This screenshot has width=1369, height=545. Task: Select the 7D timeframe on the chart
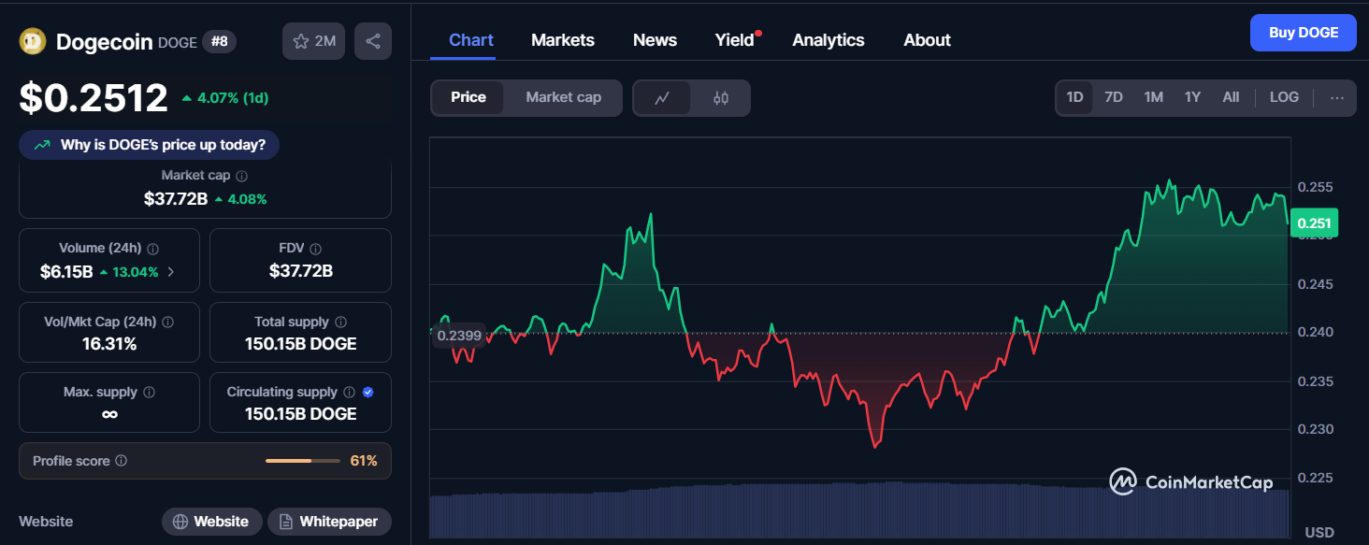[1114, 96]
